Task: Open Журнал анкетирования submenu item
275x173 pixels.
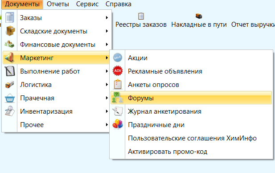Action: 191,111
